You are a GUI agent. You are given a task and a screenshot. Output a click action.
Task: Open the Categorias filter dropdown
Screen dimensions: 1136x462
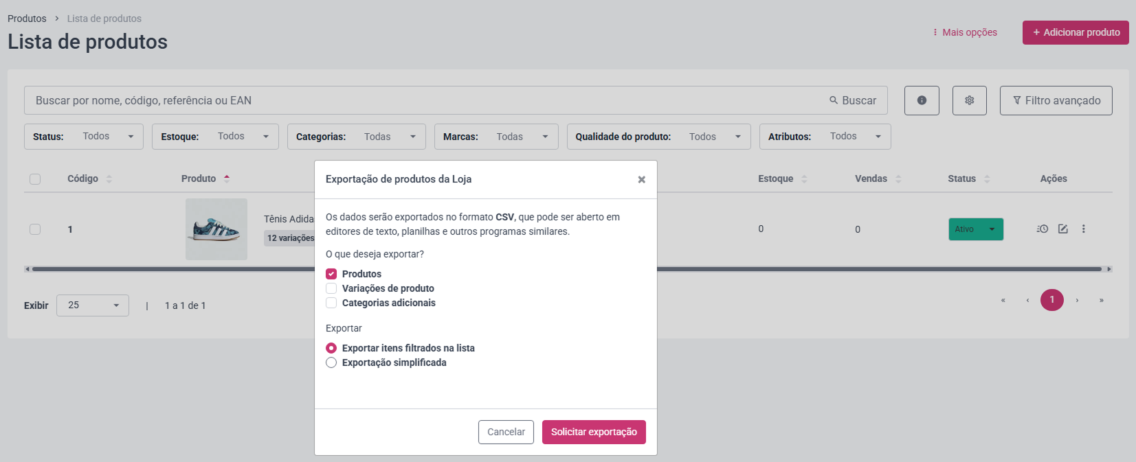[x=357, y=137]
